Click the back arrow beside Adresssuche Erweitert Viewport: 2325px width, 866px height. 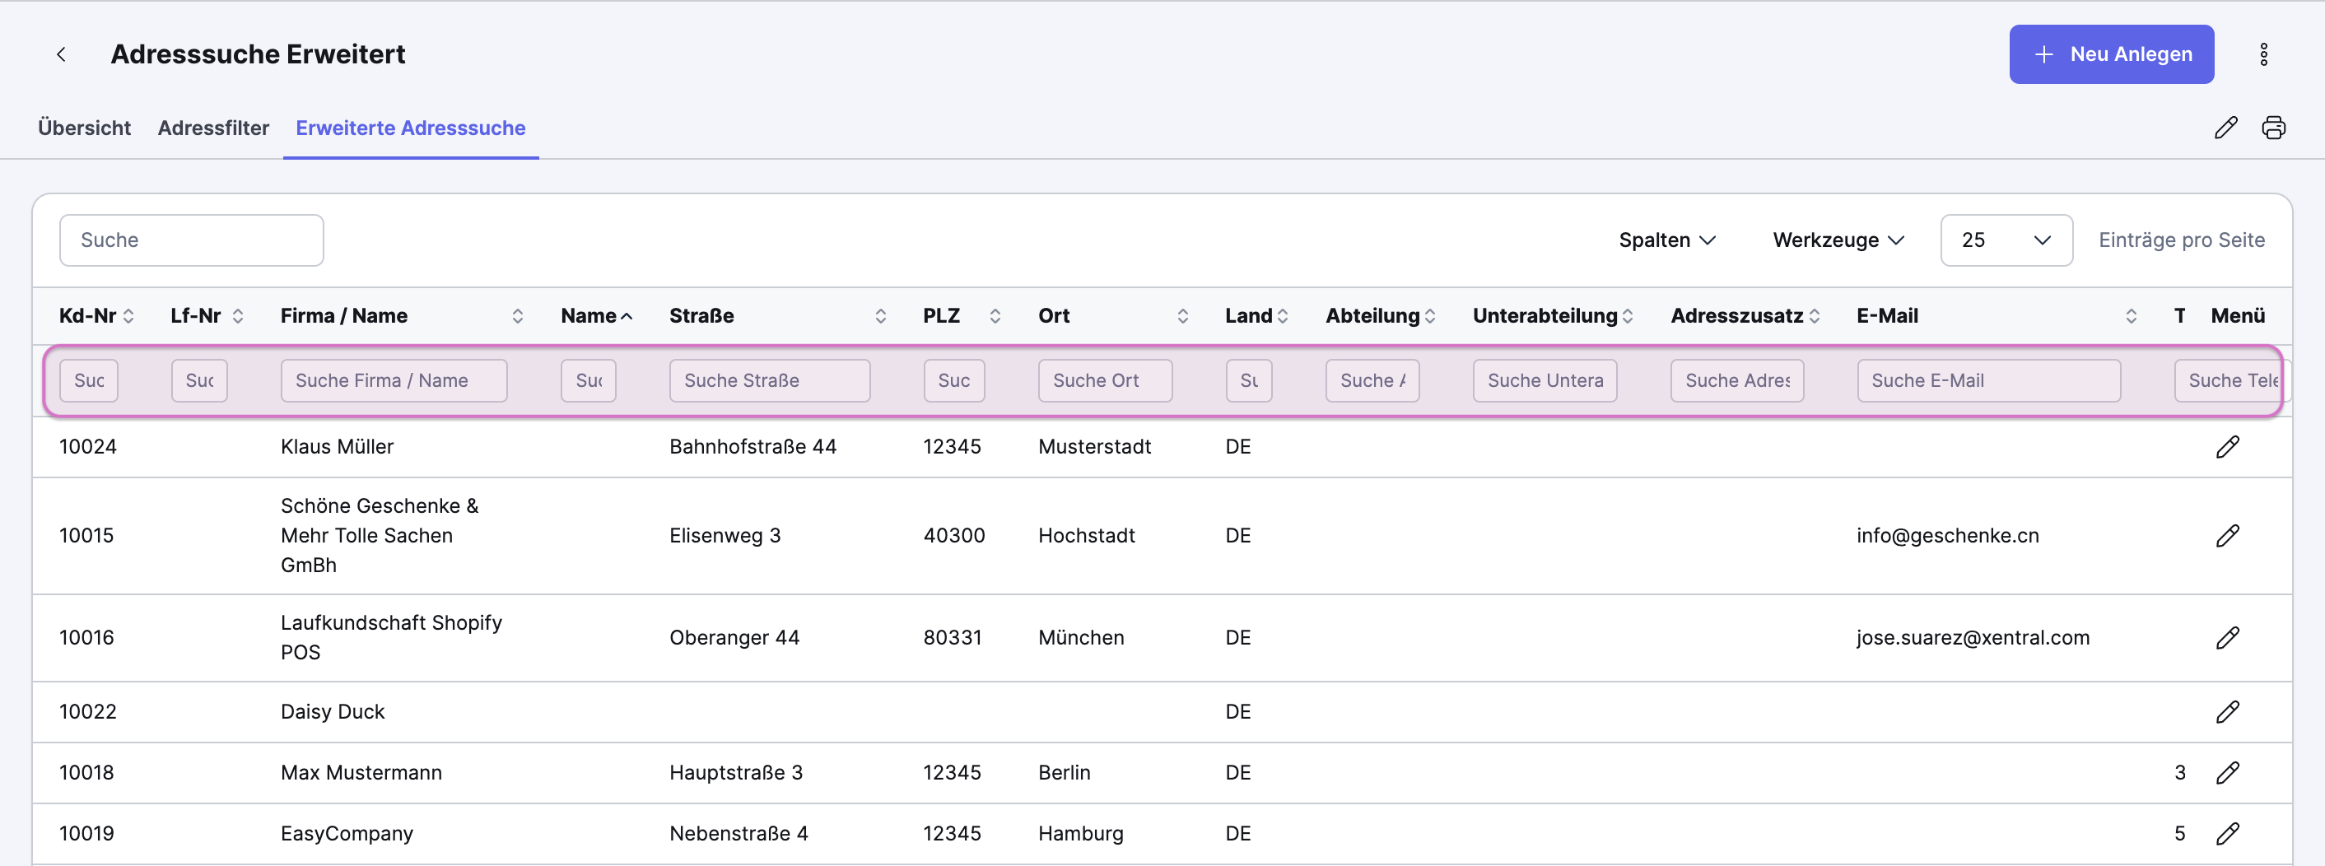click(62, 54)
